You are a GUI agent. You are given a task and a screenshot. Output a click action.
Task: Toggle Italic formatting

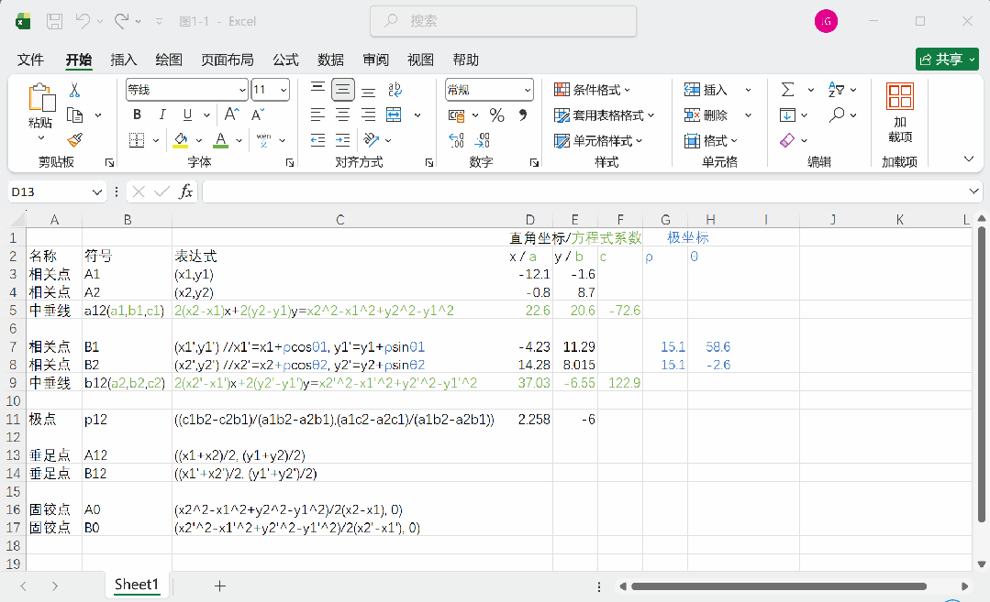coord(162,115)
